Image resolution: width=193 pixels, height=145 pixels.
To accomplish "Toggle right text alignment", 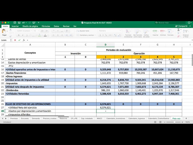I will [x=62, y=35].
